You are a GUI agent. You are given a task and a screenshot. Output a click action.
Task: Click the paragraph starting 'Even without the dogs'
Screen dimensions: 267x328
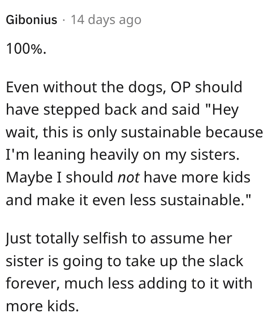tap(134, 143)
